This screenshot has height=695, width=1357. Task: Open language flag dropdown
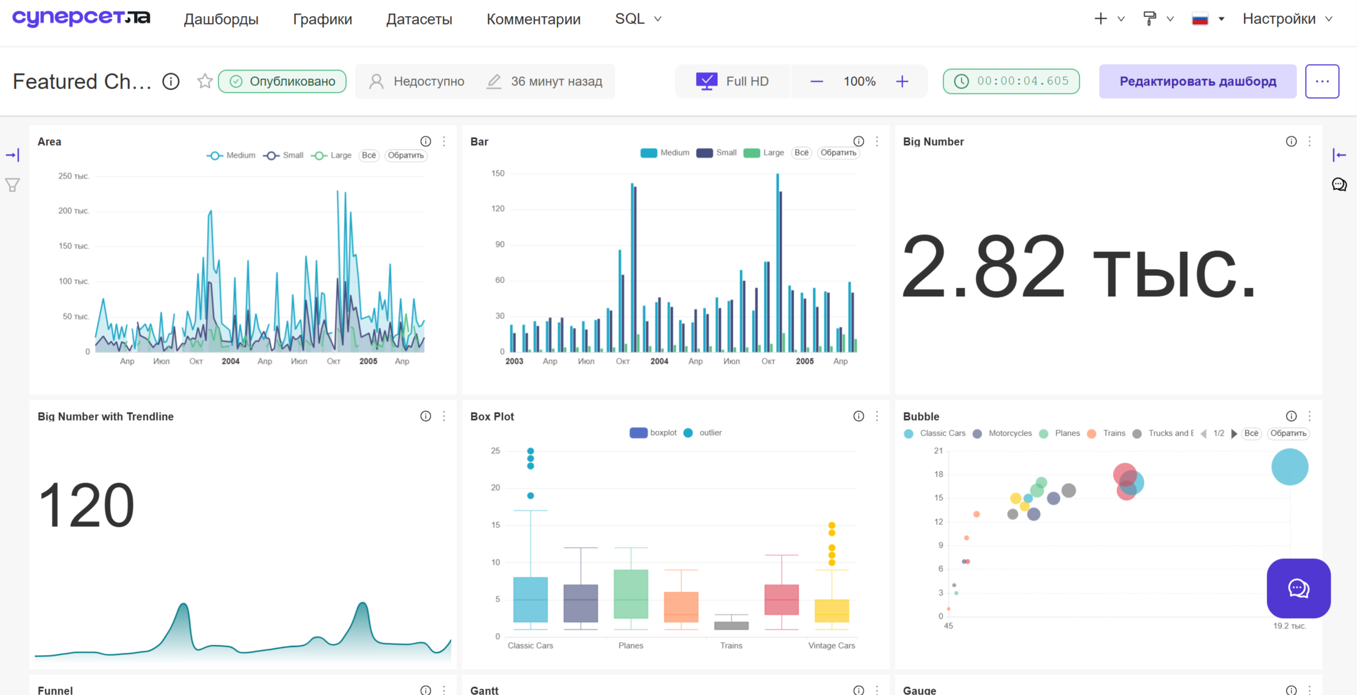[1208, 19]
